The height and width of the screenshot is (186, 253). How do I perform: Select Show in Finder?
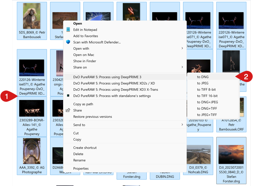point(85,61)
